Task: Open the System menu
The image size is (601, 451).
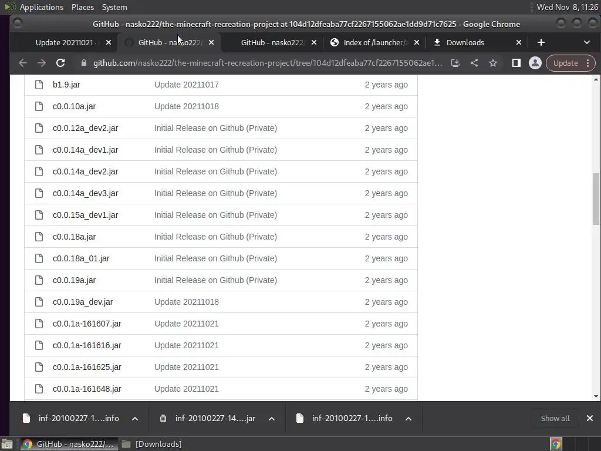Action: point(114,7)
